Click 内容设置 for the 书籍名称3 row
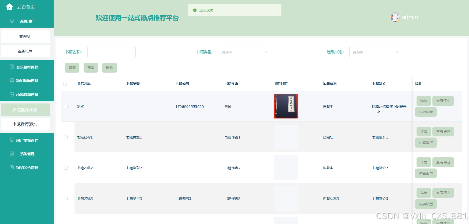 click(426, 204)
